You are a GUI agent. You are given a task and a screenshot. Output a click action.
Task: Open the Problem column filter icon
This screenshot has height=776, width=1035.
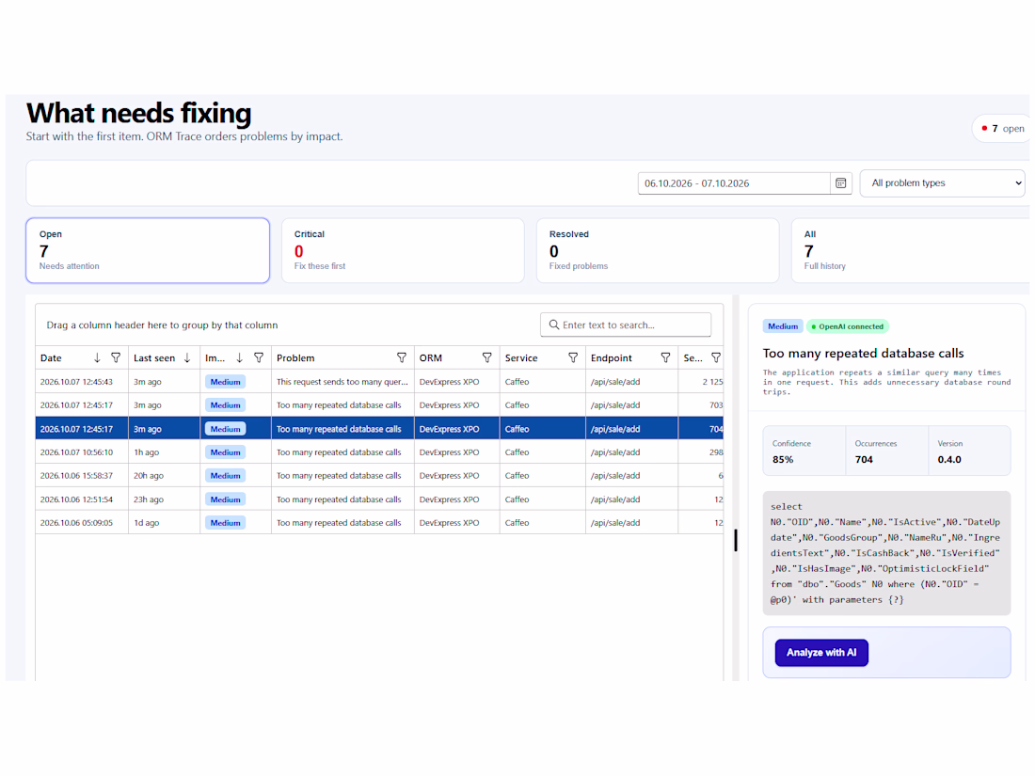(402, 357)
